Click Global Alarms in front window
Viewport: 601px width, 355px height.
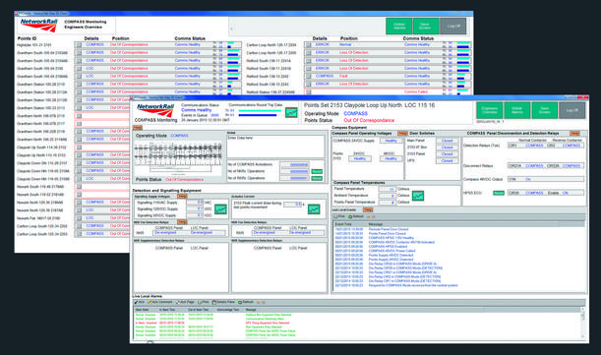click(517, 110)
